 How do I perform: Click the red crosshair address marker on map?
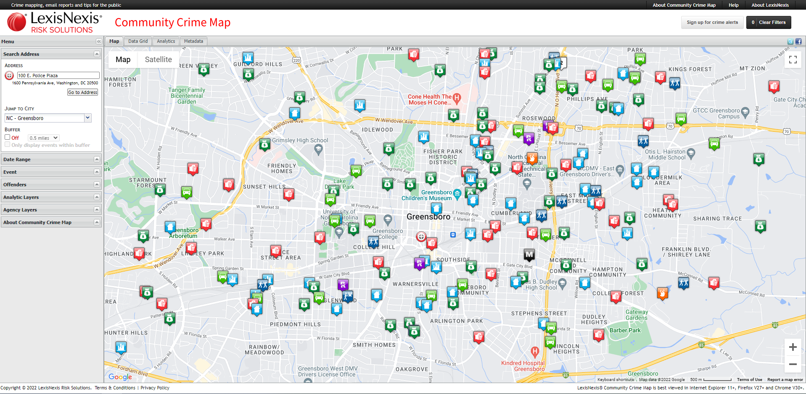pos(421,237)
